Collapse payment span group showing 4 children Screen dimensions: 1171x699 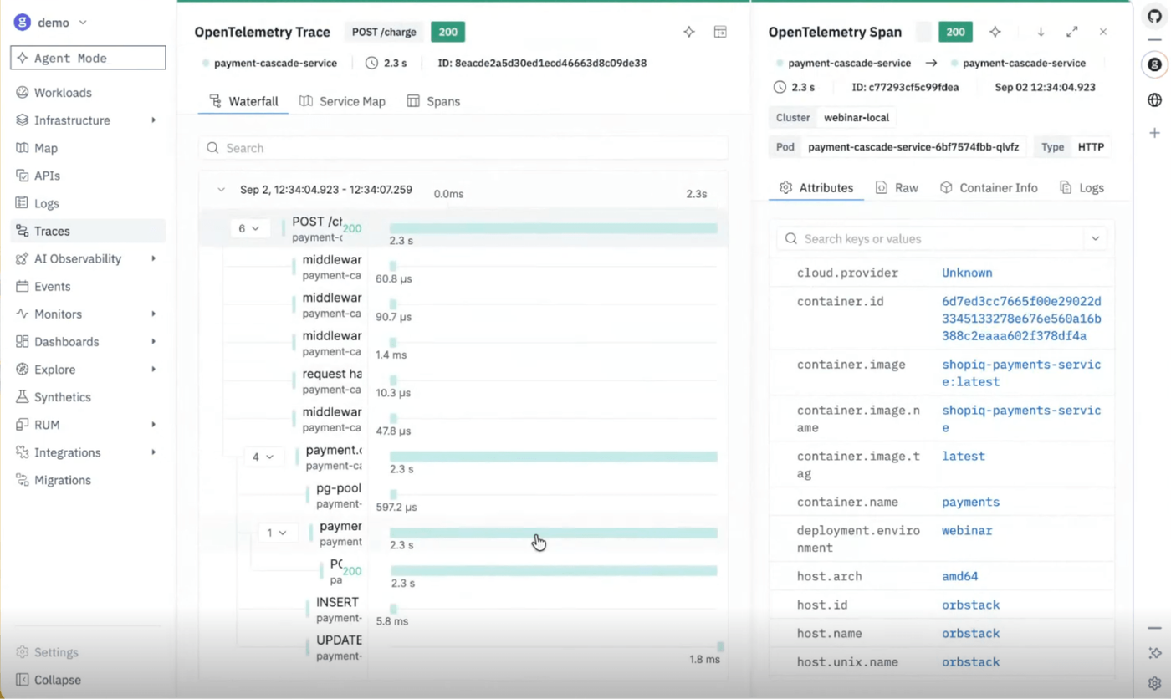tap(263, 457)
